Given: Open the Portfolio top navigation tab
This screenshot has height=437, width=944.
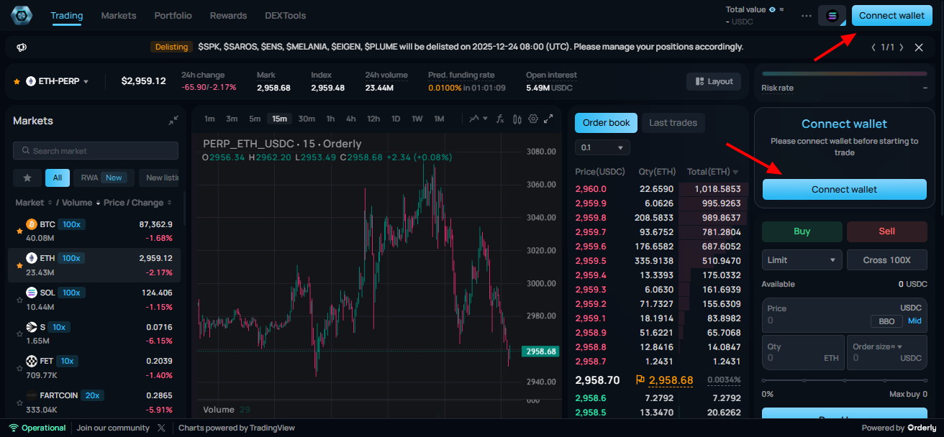Looking at the screenshot, I should (x=173, y=15).
